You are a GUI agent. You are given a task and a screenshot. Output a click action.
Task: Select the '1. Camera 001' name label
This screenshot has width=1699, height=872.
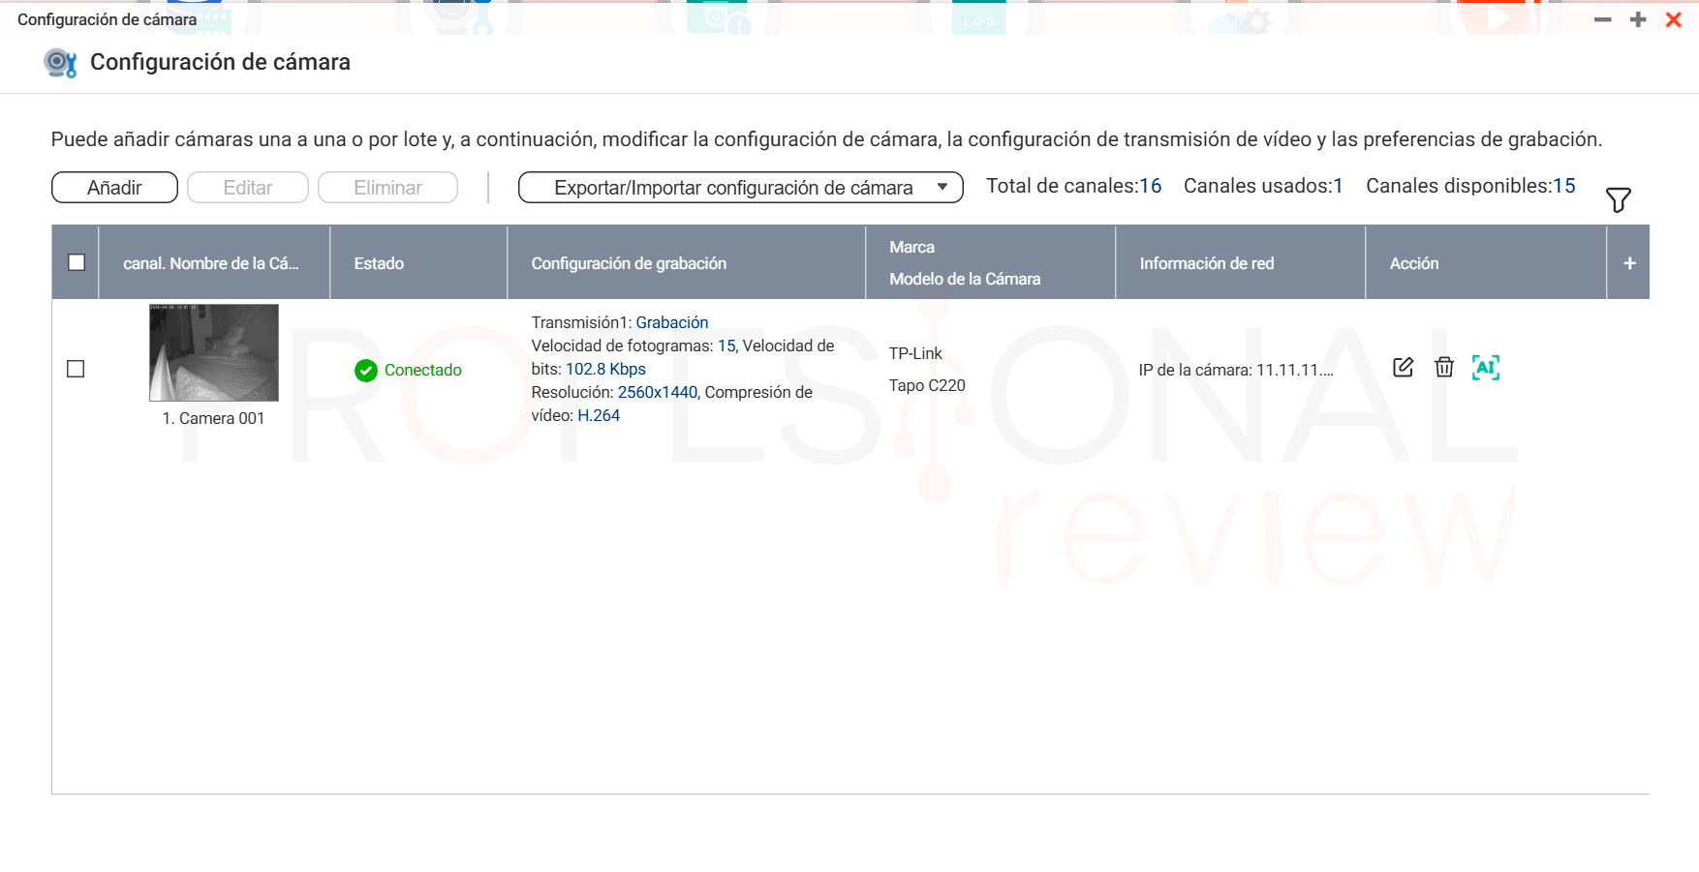(213, 418)
